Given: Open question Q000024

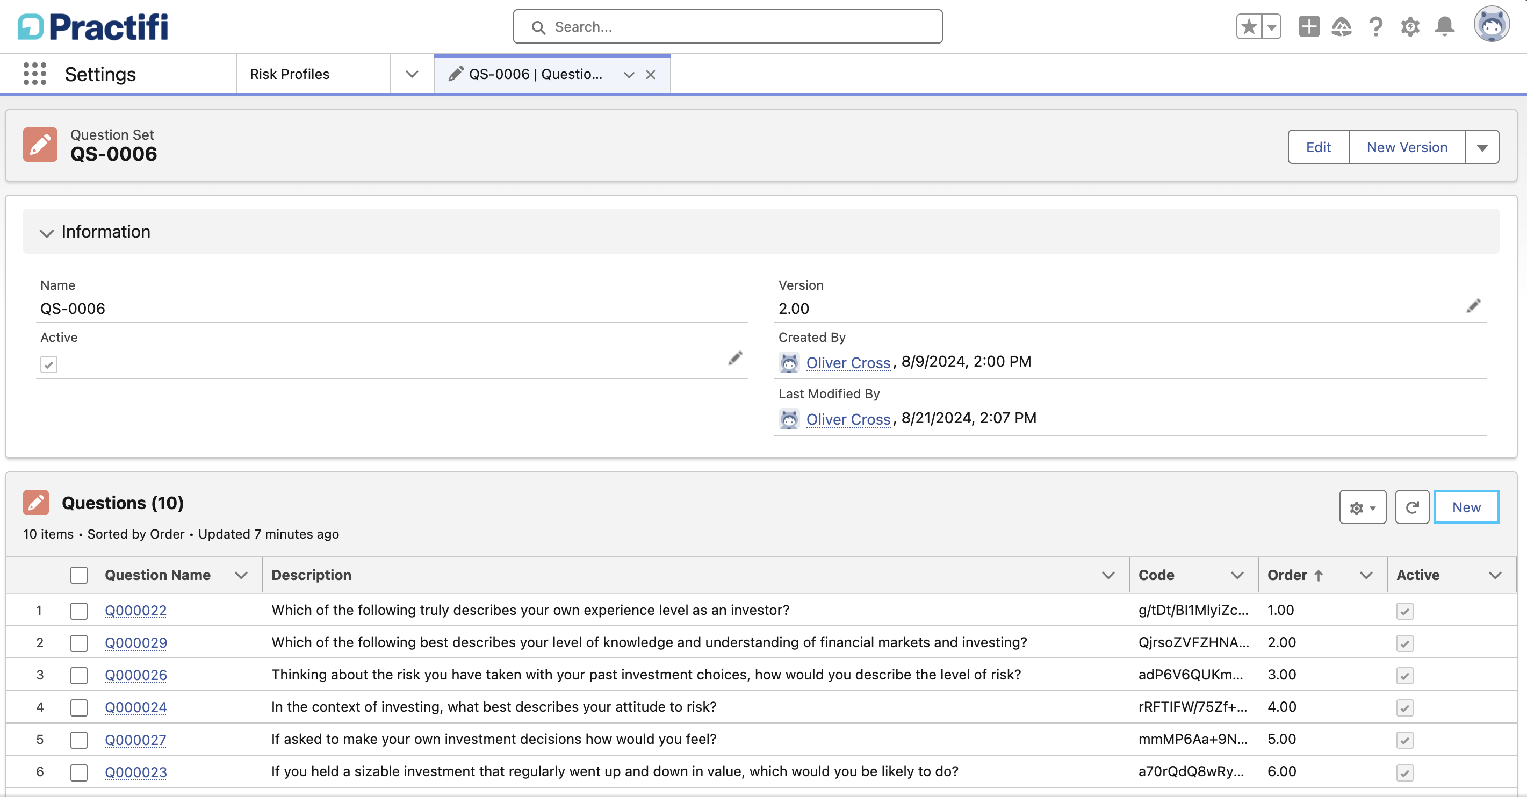Looking at the screenshot, I should click(136, 708).
